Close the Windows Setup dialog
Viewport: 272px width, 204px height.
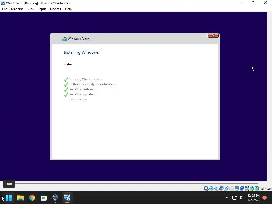coord(213,35)
